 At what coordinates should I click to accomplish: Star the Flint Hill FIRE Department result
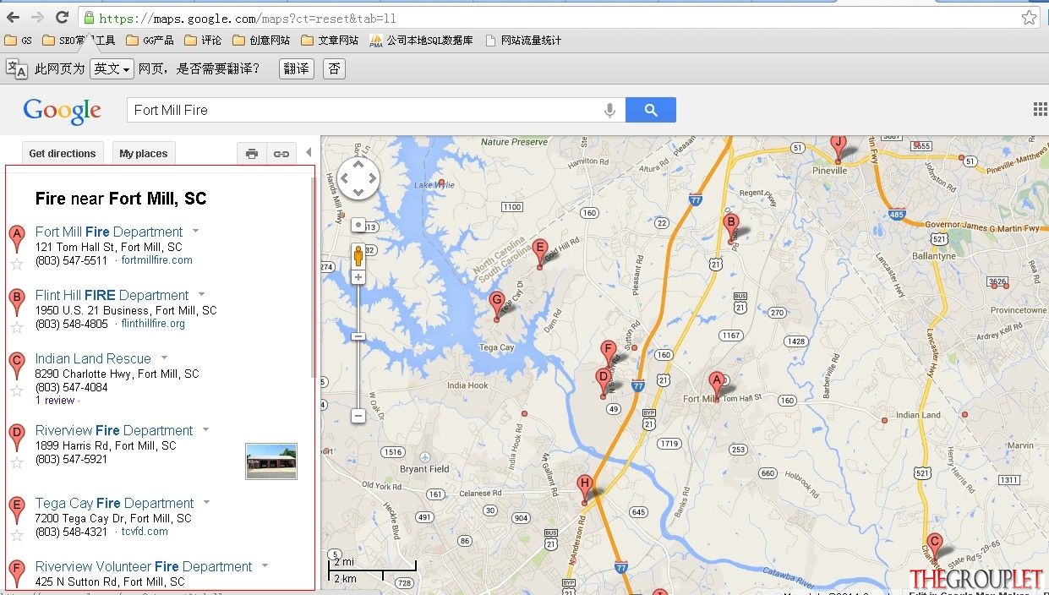(17, 327)
